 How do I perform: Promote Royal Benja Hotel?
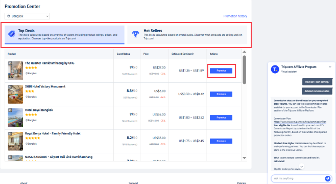tap(221, 141)
